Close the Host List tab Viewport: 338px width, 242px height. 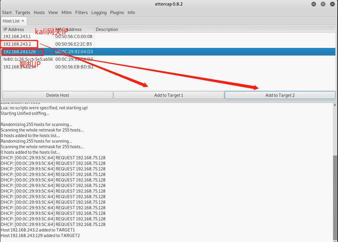(23, 21)
